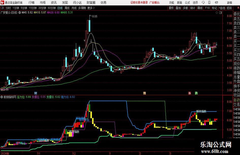Click the 统计 statistics button
Image resolution: width=240 pixels, height=155 pixels.
coord(193,8)
